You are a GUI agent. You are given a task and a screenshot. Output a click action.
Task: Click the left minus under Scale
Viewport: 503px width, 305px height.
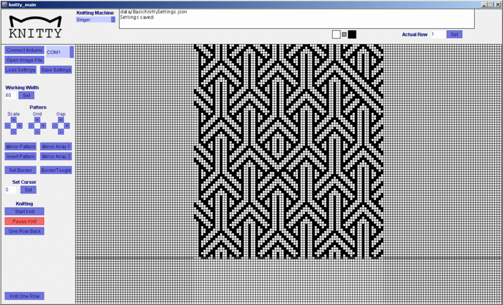pyautogui.click(x=7, y=126)
